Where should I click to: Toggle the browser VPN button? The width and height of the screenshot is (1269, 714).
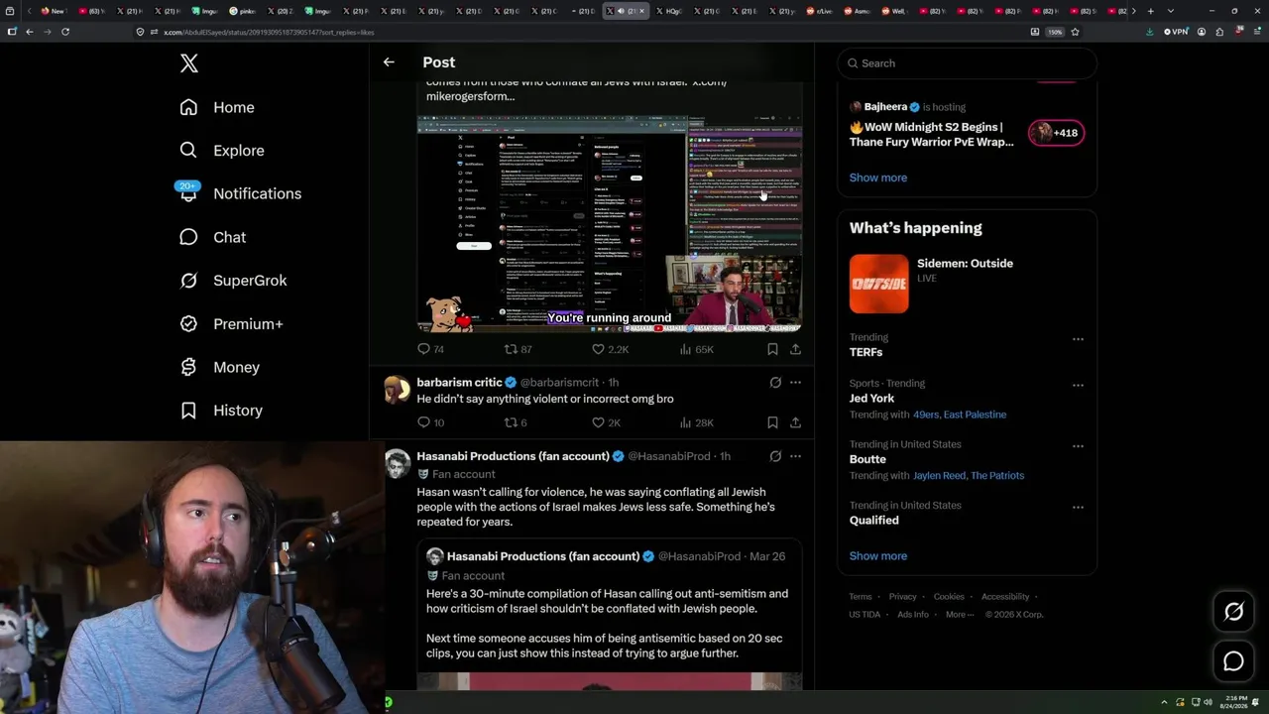(1175, 32)
